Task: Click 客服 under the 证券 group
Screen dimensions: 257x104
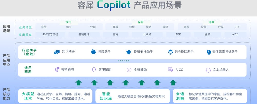Action: 187,27
